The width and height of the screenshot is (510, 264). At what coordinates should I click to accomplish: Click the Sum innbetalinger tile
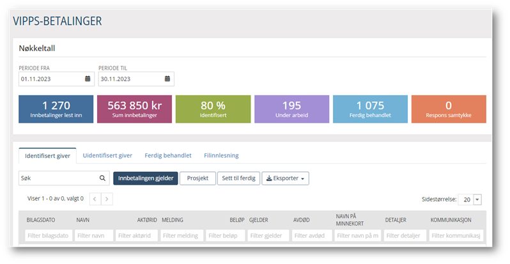pos(135,109)
